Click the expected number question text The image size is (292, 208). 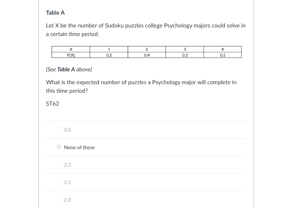(141, 86)
